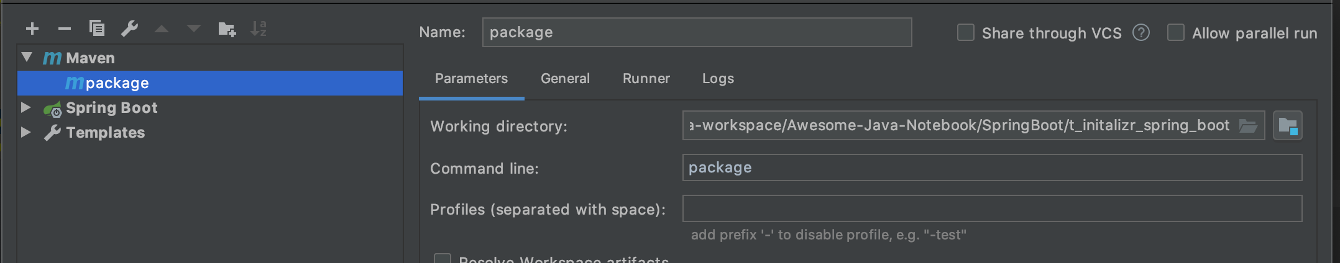Enable Share through VCS checkbox

[x=966, y=33]
